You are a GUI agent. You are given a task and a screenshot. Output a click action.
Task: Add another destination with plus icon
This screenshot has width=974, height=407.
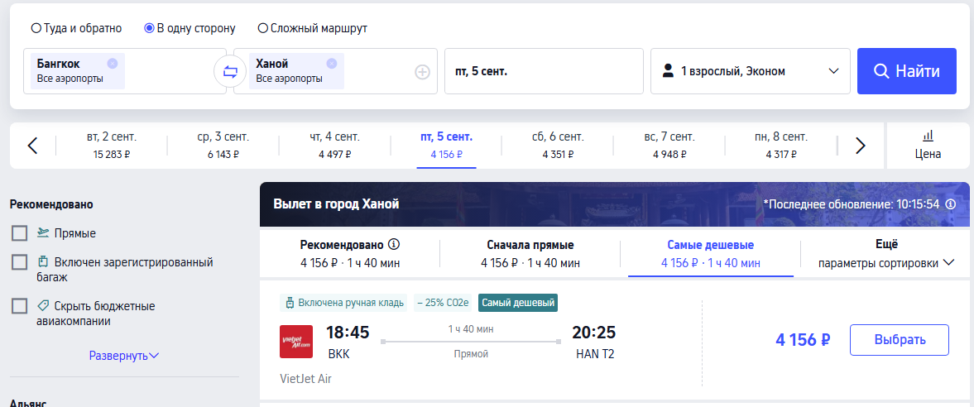(422, 72)
